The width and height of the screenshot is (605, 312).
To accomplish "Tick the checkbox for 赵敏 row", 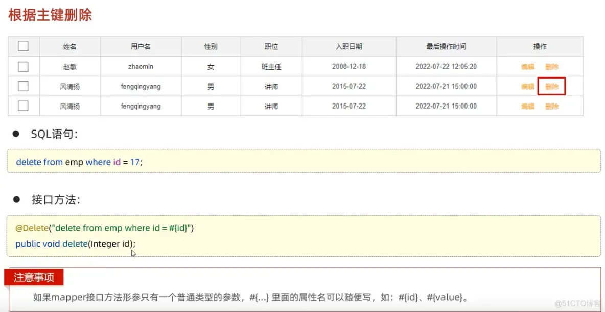I will coord(23,67).
